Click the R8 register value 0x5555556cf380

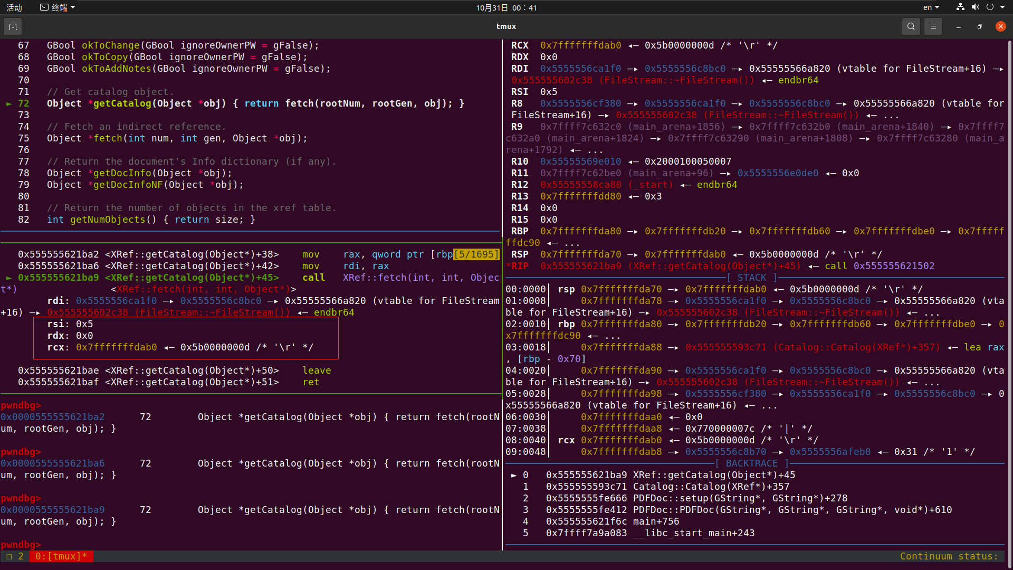[x=580, y=103]
